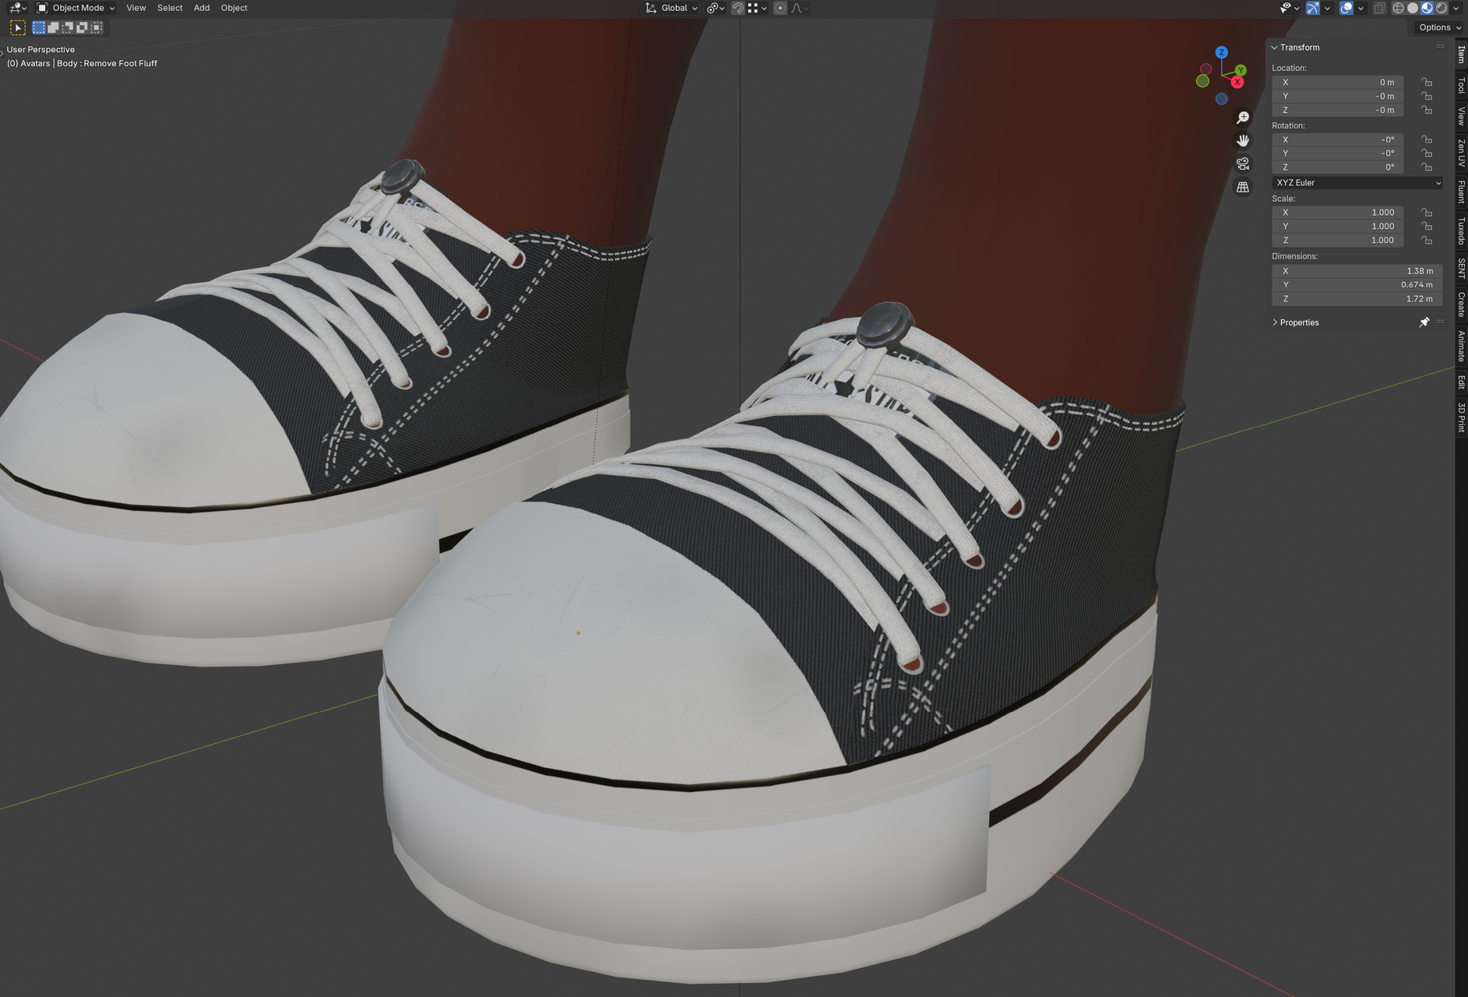Screen dimensions: 1468x997
Task: Switch to the Tool sidebar tab
Action: pos(1462,86)
